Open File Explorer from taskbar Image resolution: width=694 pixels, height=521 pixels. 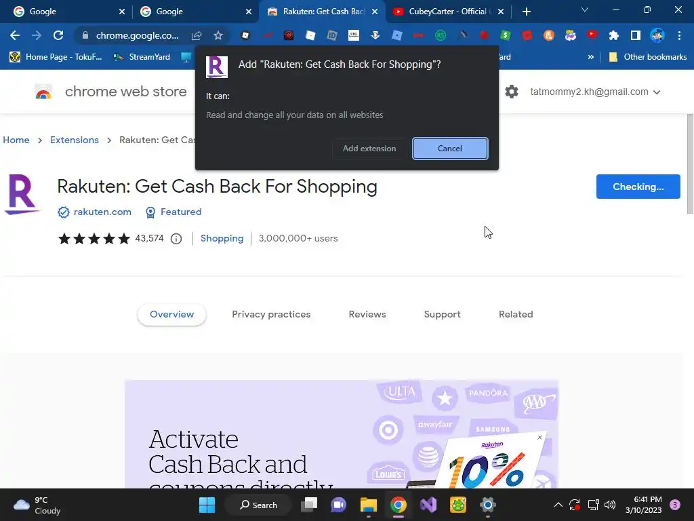pyautogui.click(x=368, y=505)
